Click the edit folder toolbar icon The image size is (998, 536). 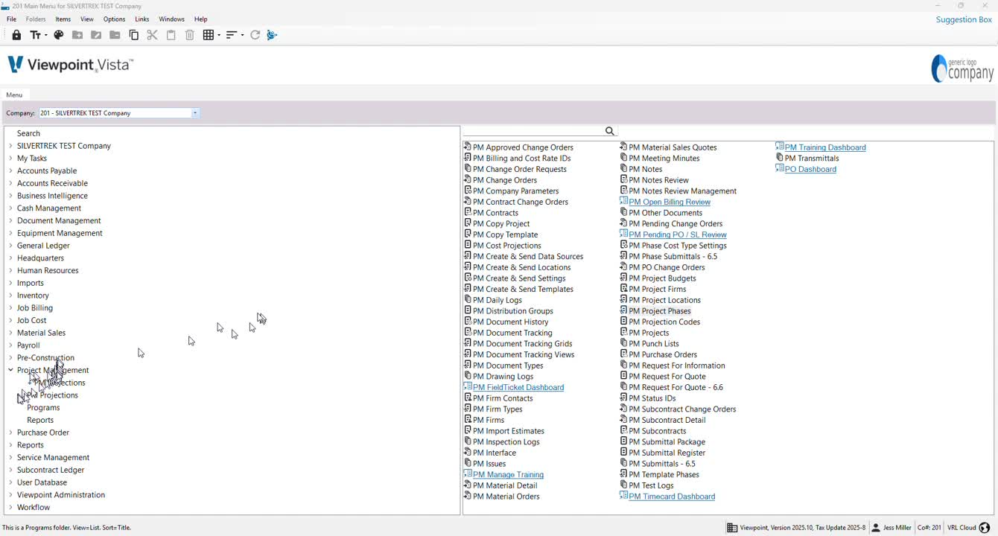(96, 35)
